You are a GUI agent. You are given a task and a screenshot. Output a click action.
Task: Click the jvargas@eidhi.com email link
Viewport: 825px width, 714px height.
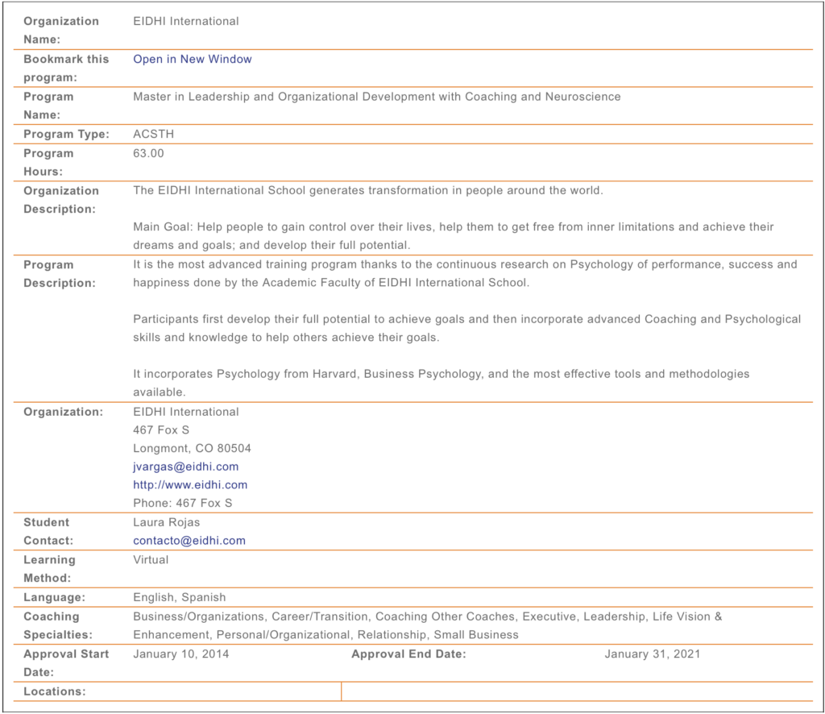pyautogui.click(x=186, y=466)
